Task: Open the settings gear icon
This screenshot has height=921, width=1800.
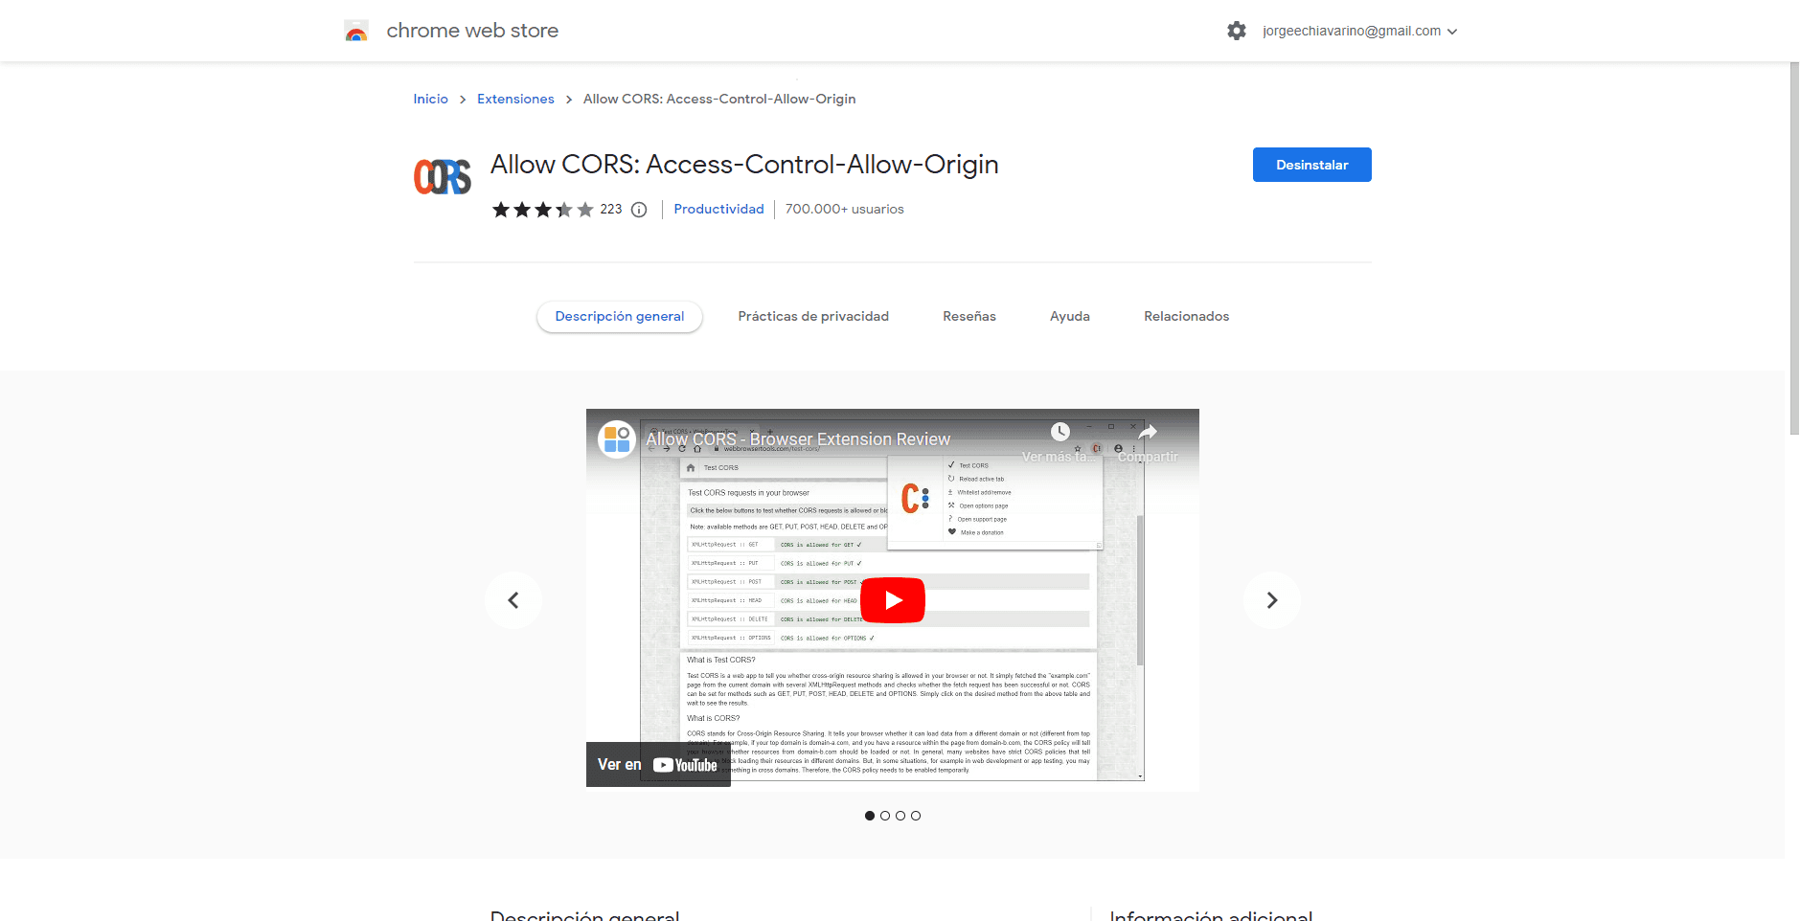Action: tap(1237, 31)
